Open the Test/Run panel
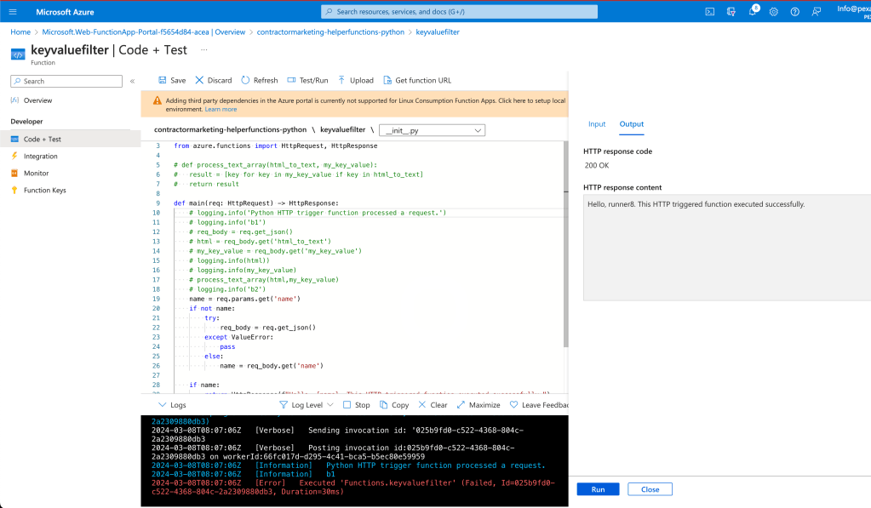 click(x=307, y=81)
